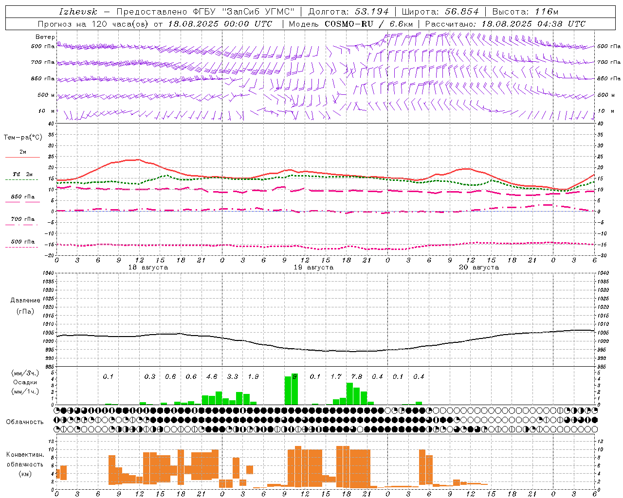Click the "Высота: 116м" header field

[x=525, y=12]
